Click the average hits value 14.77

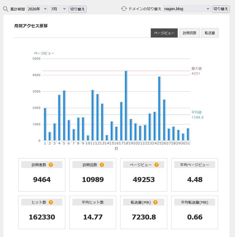[93, 217]
